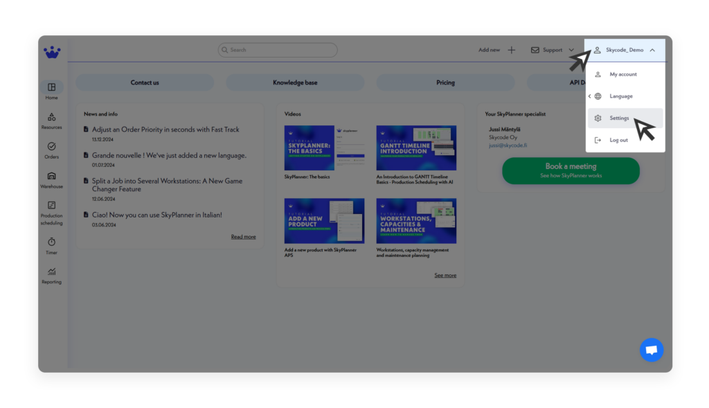The height and width of the screenshot is (408, 709).
Task: Open the Home sidebar icon
Action: point(52,87)
